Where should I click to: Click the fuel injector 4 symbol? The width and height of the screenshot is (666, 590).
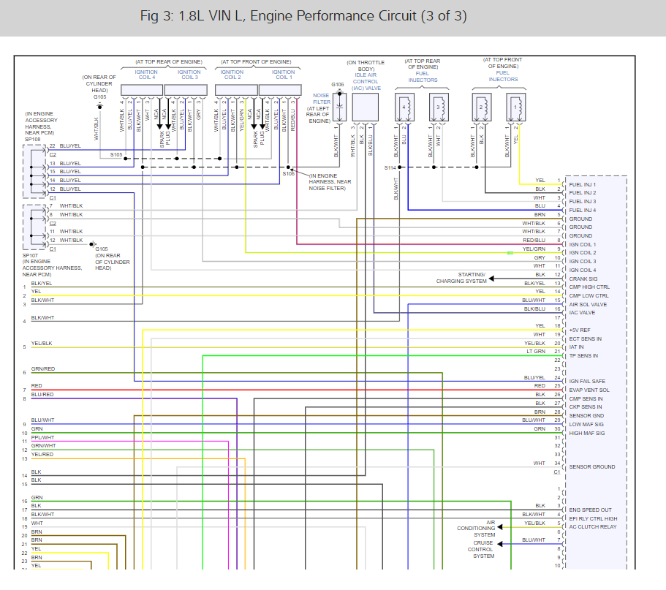click(404, 107)
